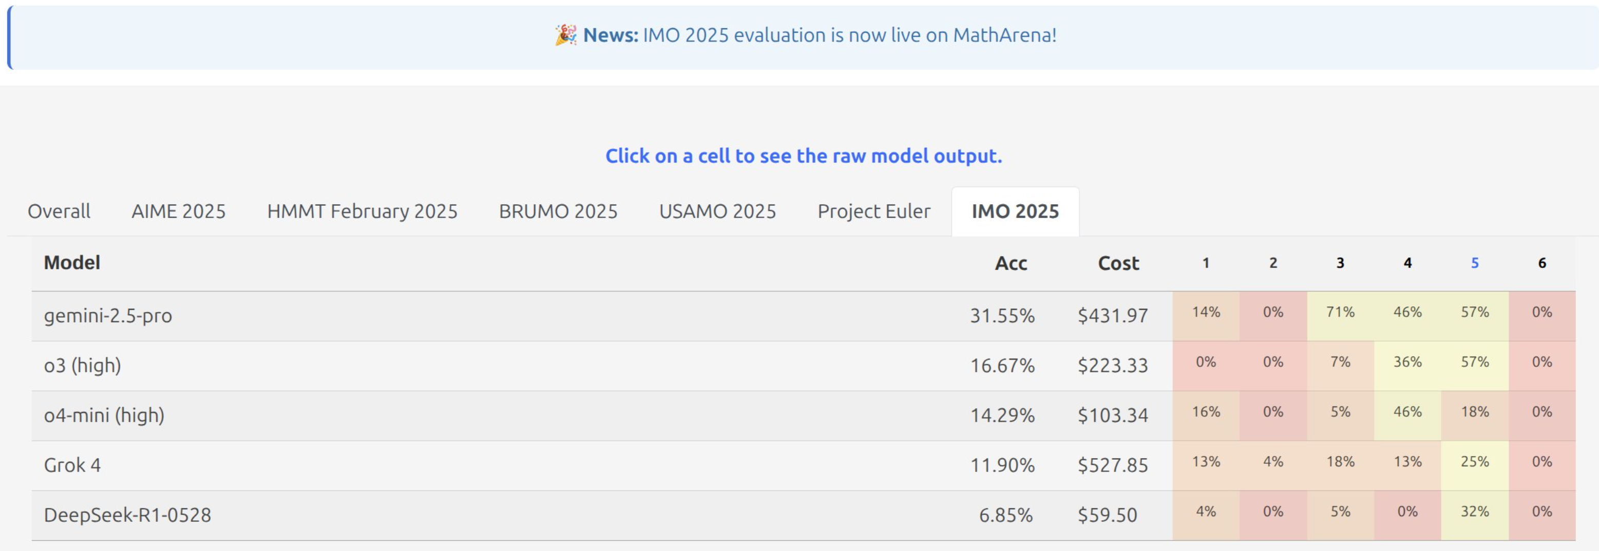The width and height of the screenshot is (1599, 551).
Task: Click the problem 5 column header link
Action: [x=1475, y=263]
